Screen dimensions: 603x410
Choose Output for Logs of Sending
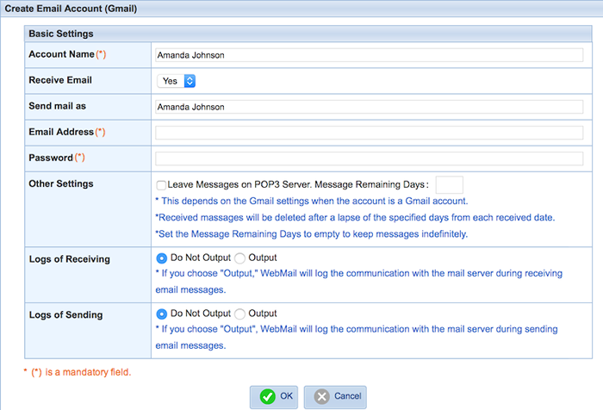click(x=239, y=314)
